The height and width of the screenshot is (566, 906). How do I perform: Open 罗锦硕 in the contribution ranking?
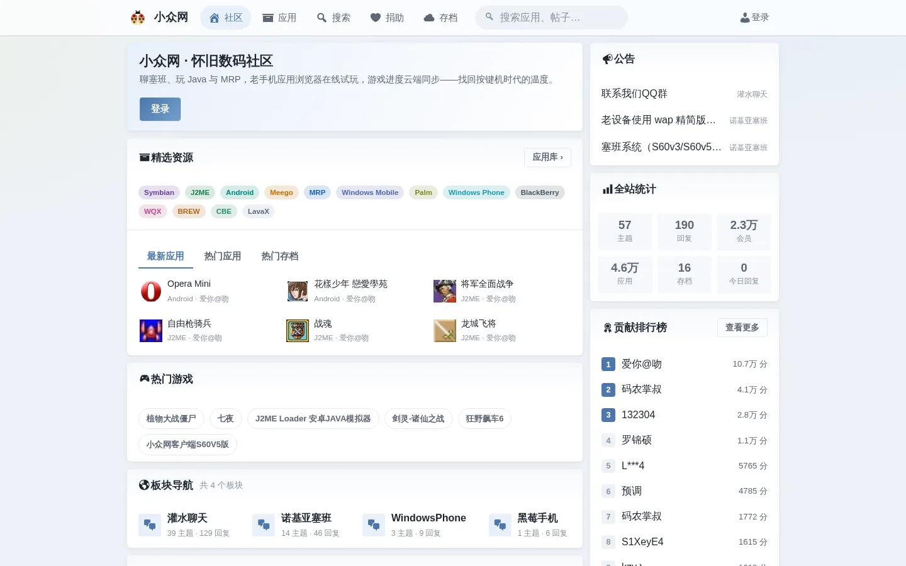point(637,440)
